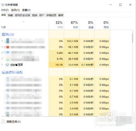Open the 查看(V) menu
The image size is (136, 131).
coord(26,10)
